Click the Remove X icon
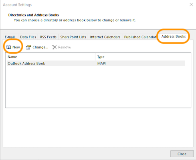Viewport: 196px width, 160px height. (x=55, y=47)
